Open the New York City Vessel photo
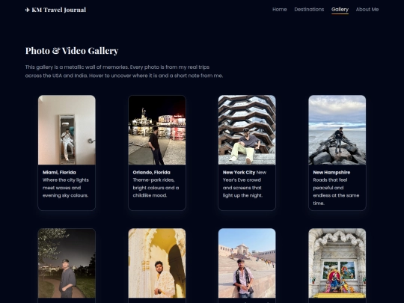This screenshot has width=404, height=303. click(247, 130)
